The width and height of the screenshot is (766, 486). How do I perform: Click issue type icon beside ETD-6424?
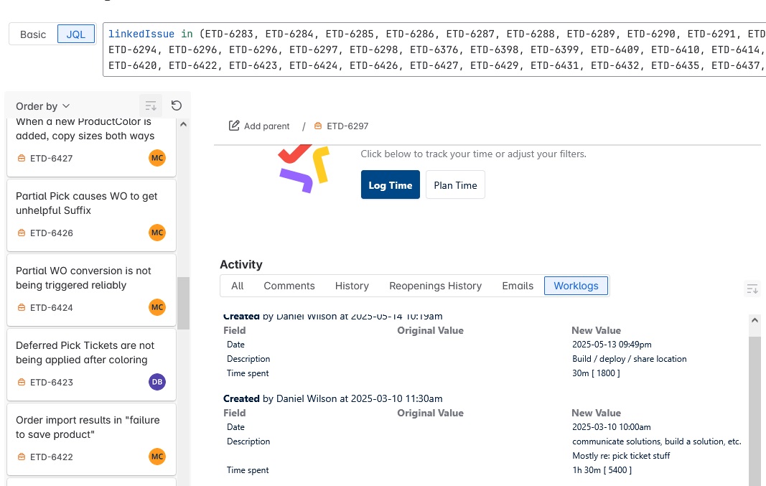coord(22,308)
